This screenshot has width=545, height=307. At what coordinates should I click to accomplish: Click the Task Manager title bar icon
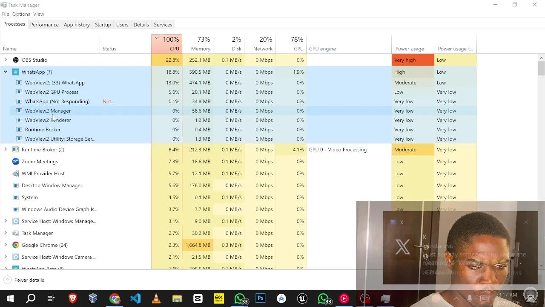coord(4,5)
